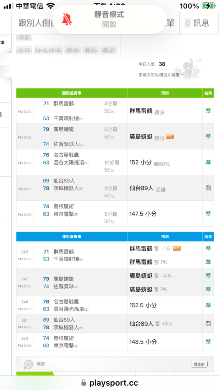
Task: Tap the playsport.cc address bar
Action: [x=109, y=383]
